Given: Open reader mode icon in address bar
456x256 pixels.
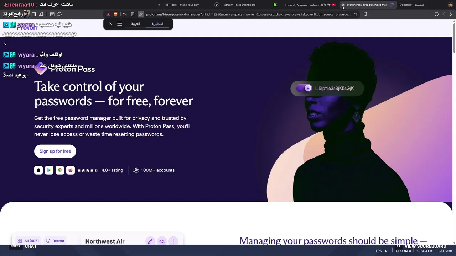Looking at the screenshot, I should [x=133, y=14].
